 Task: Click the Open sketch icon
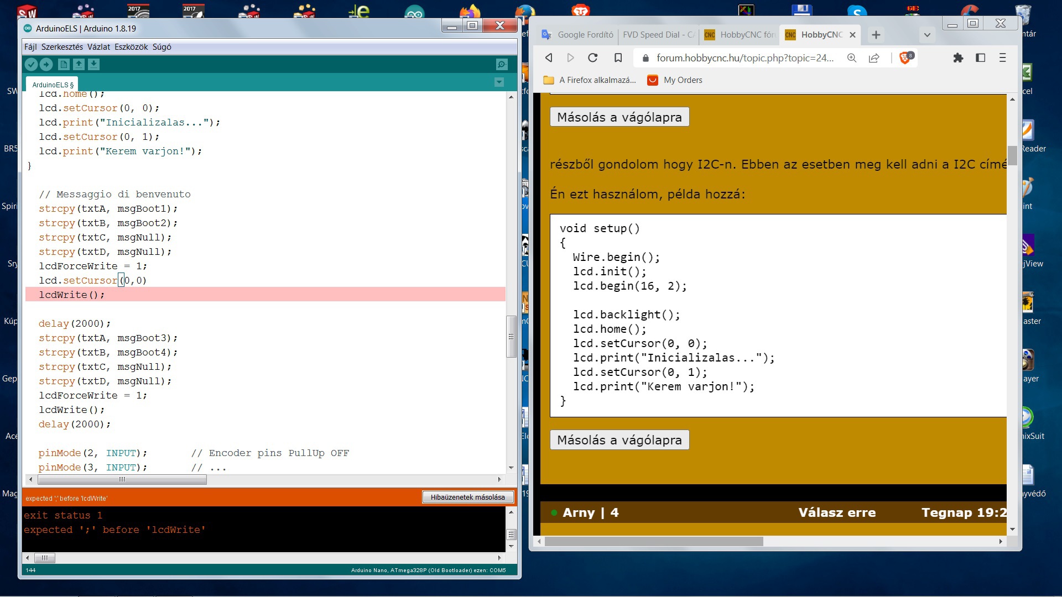pos(79,65)
